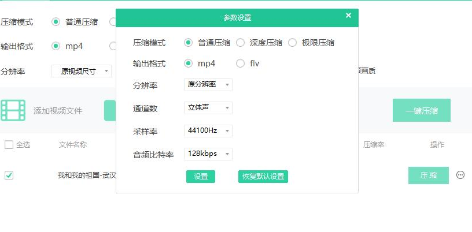Screen dimensions: 472x232
Task: Open the background 原视频尺寸 dropdown
Action: click(82, 71)
